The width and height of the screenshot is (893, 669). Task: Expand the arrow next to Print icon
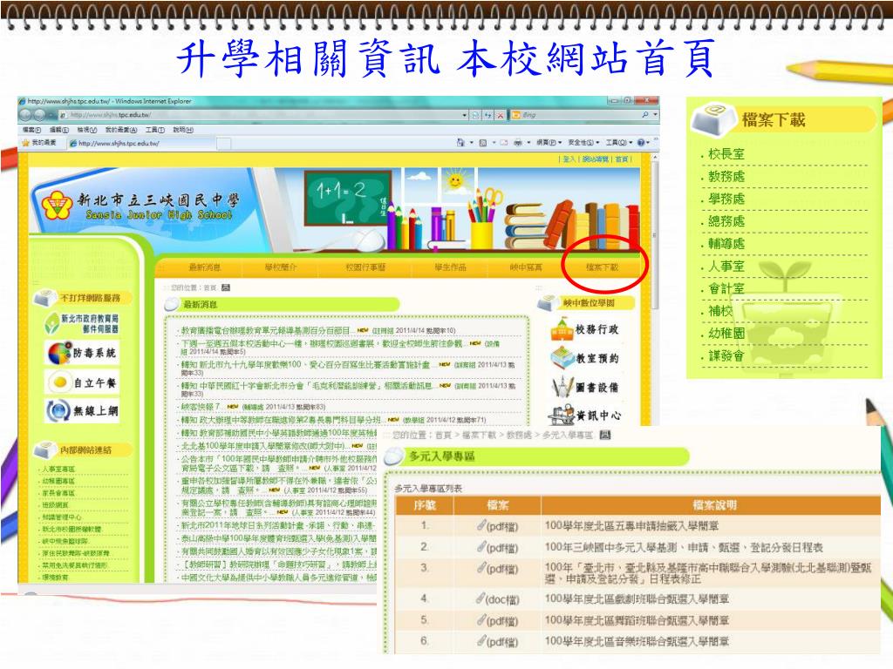528,142
